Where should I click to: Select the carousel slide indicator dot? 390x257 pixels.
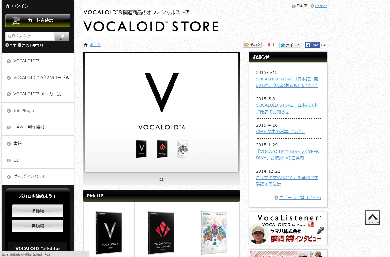coord(161,179)
